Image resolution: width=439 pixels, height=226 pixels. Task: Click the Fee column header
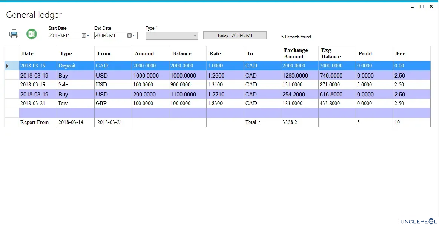pyautogui.click(x=412, y=53)
